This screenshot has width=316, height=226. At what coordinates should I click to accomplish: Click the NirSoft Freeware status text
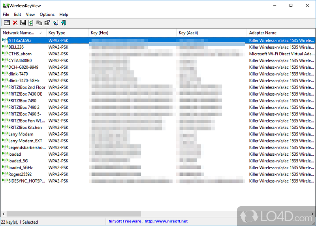126,221
